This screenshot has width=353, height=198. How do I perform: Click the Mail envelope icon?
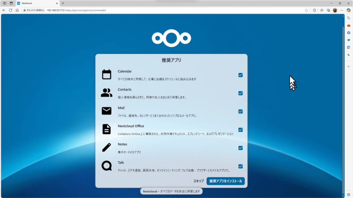106,111
